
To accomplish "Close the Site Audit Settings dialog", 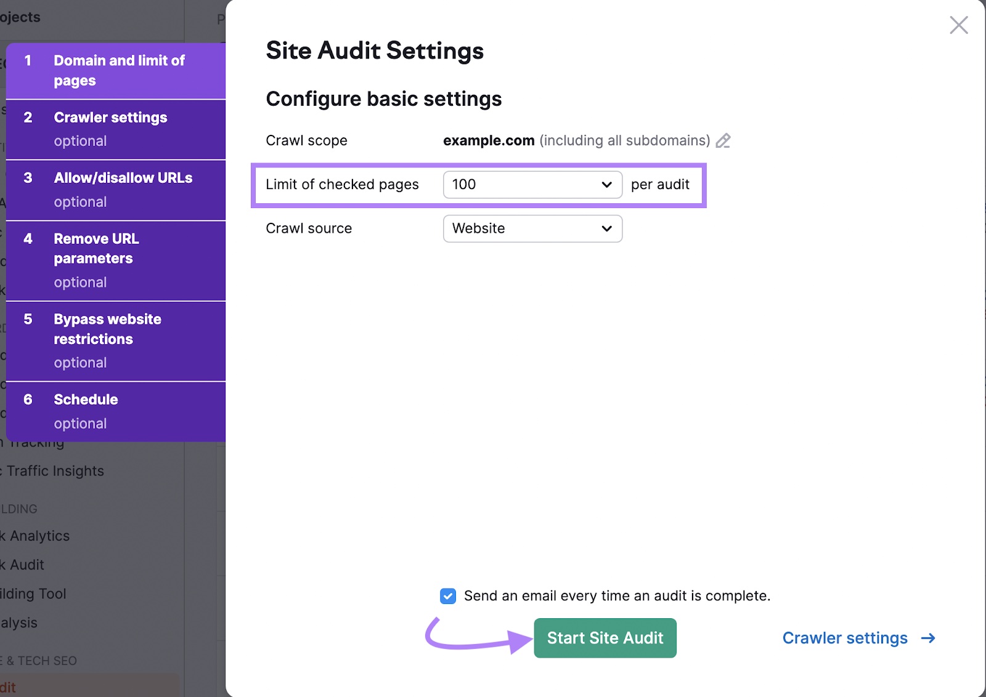I will (959, 25).
